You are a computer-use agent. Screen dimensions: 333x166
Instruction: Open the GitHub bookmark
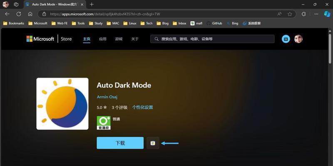(x=214, y=23)
